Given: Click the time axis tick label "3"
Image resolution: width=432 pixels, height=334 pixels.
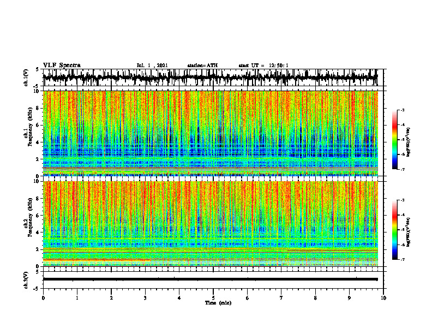Looking at the screenshot, I should point(145,298).
